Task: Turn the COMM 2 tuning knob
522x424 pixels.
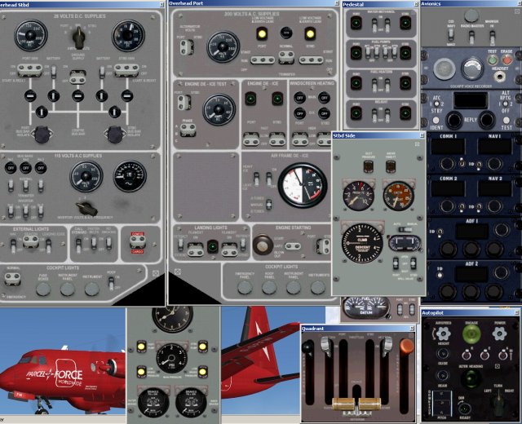Action: click(x=446, y=206)
